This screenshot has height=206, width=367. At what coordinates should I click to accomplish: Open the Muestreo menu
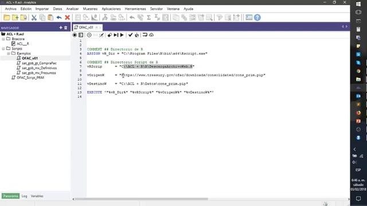(x=90, y=9)
